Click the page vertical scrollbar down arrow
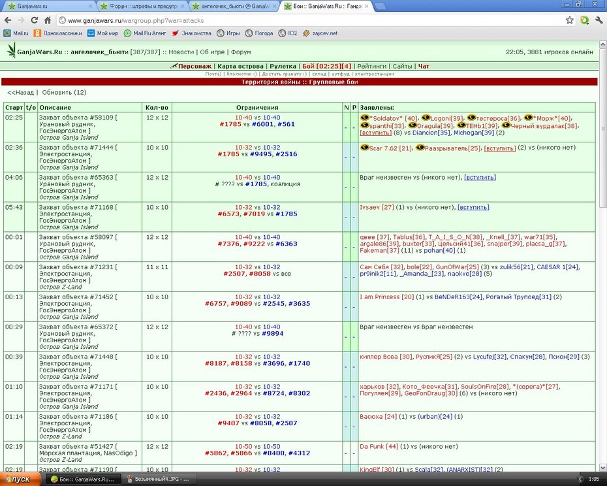607x486 pixels. [602, 468]
